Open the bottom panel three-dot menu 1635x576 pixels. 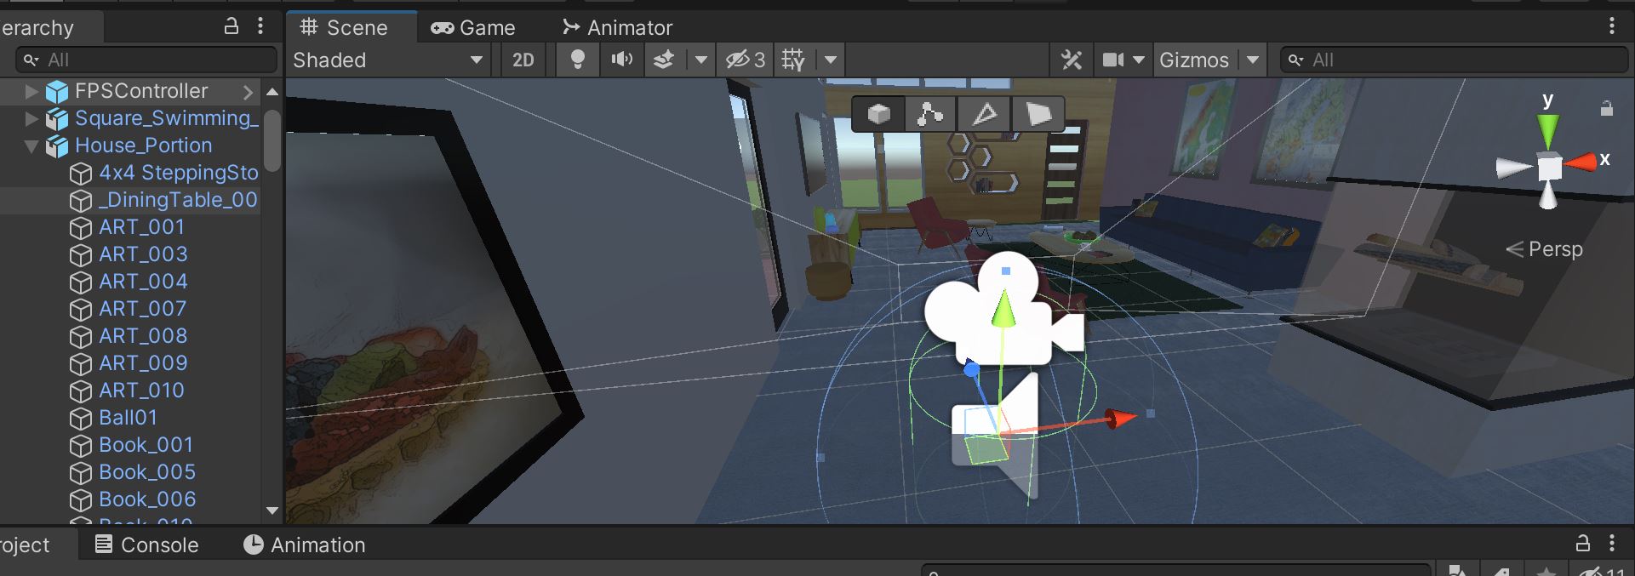(1612, 543)
